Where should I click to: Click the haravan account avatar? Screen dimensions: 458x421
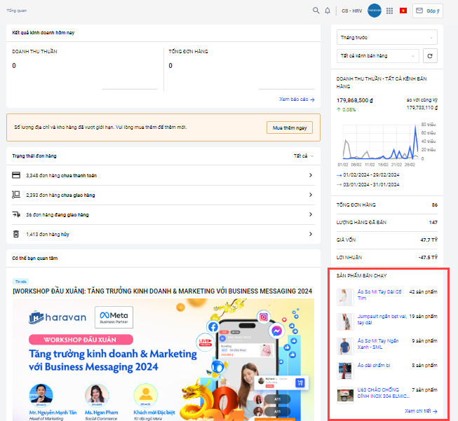click(375, 11)
